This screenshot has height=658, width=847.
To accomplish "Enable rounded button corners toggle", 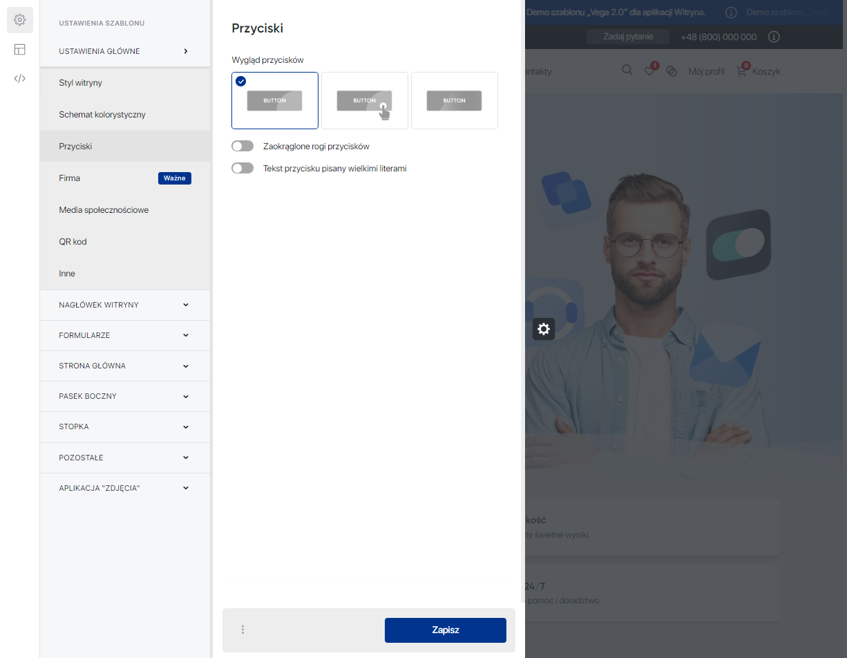I will (242, 147).
